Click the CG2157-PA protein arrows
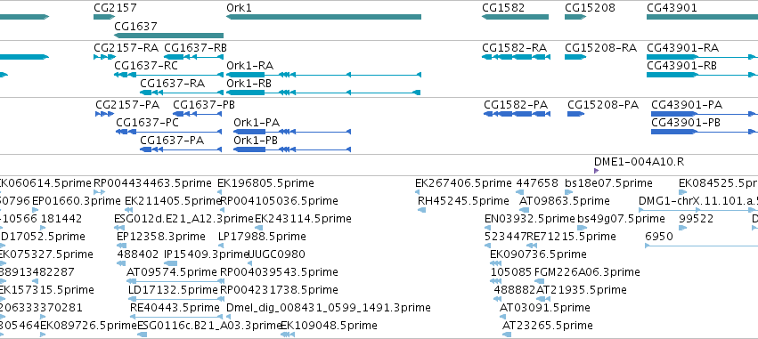 [105, 114]
